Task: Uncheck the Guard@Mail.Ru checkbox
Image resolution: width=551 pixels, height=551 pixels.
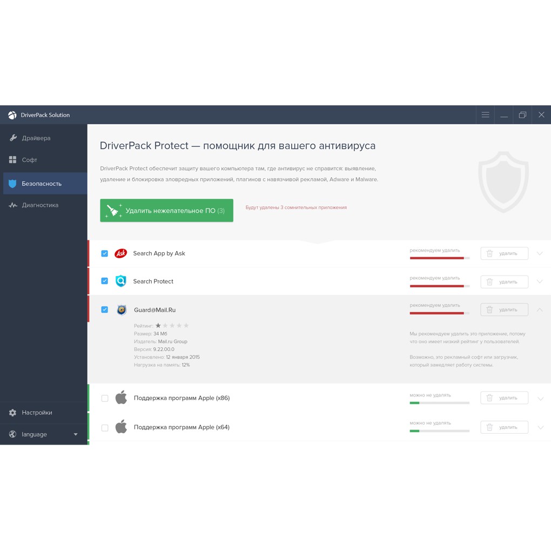Action: pos(105,310)
